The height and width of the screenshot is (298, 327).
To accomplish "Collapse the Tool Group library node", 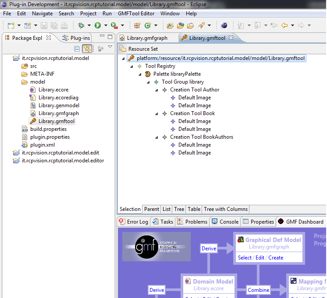I will [x=149, y=82].
